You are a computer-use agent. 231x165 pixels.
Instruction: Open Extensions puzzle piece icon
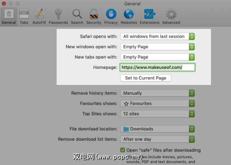[x=150, y=14]
